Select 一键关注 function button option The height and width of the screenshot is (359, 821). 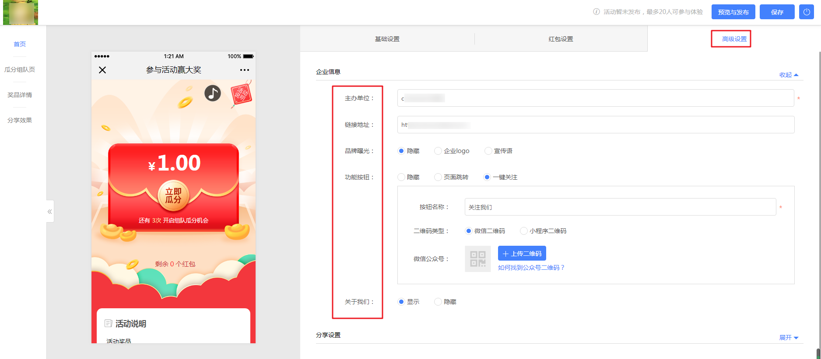coord(500,177)
